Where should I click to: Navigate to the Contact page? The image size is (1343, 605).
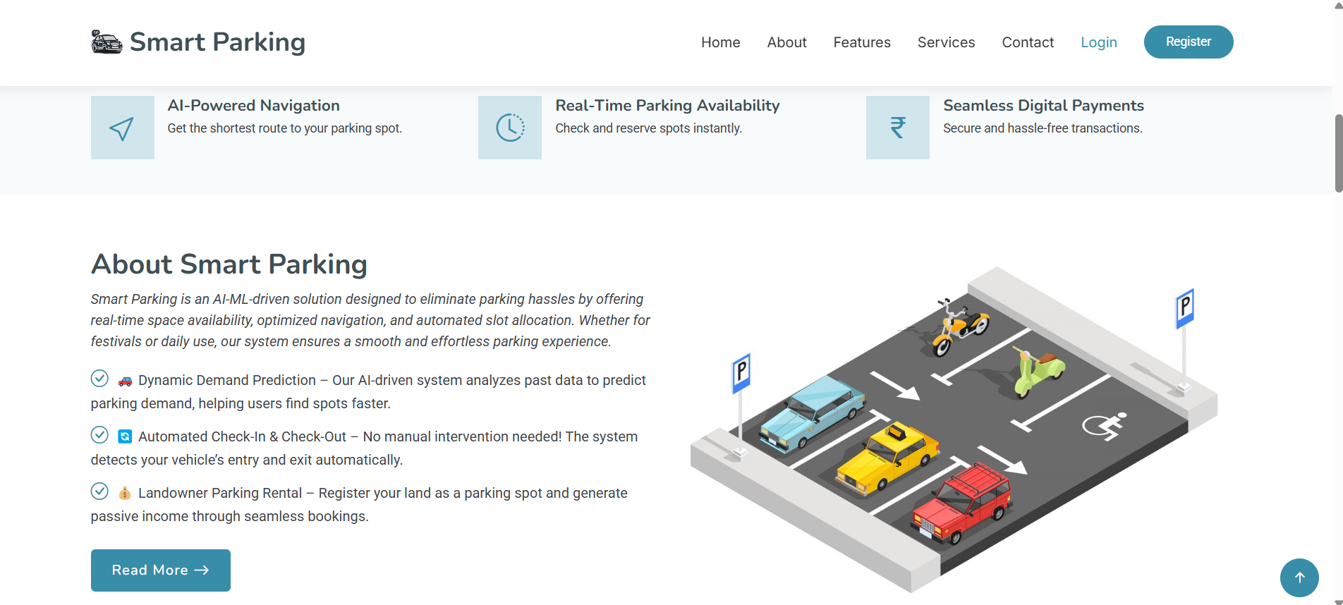[1028, 42]
